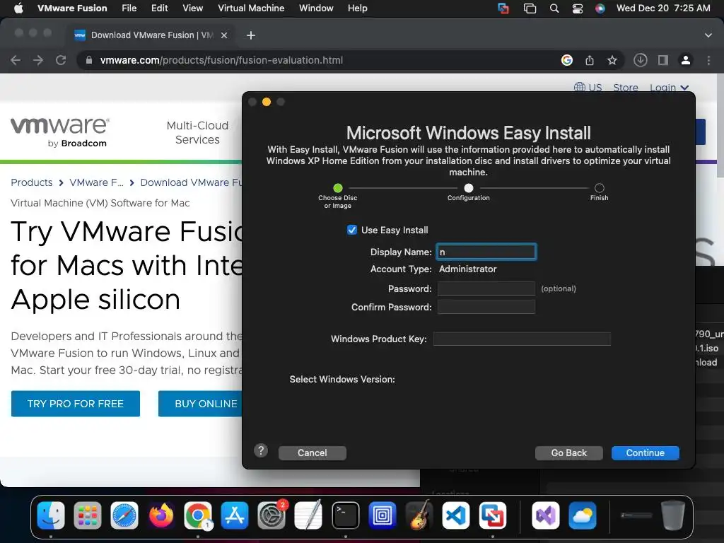Launch Safari from the dock
The width and height of the screenshot is (724, 543).
[x=124, y=515]
